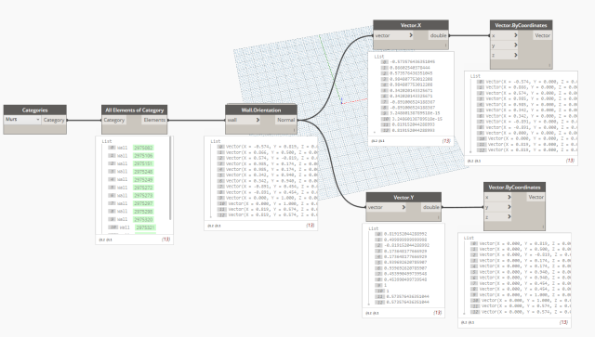The image size is (595, 337).
Task: Click lacing indicator on Wall.Orientation node
Action: coord(294,130)
